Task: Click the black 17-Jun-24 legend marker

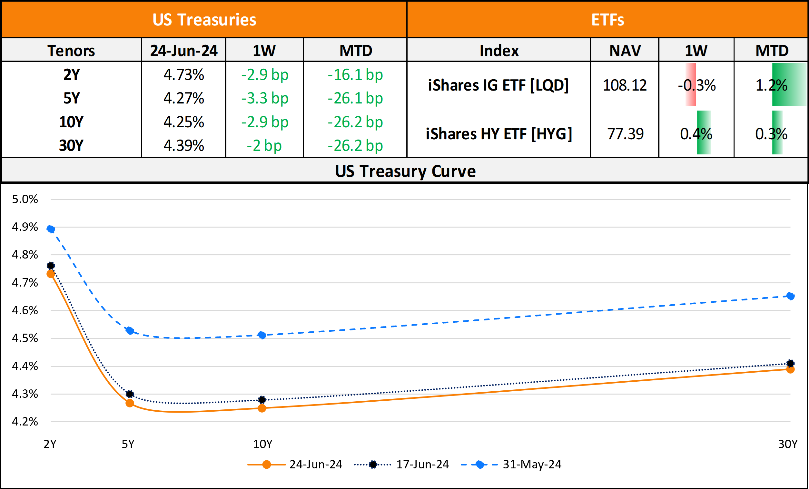Action: point(373,465)
